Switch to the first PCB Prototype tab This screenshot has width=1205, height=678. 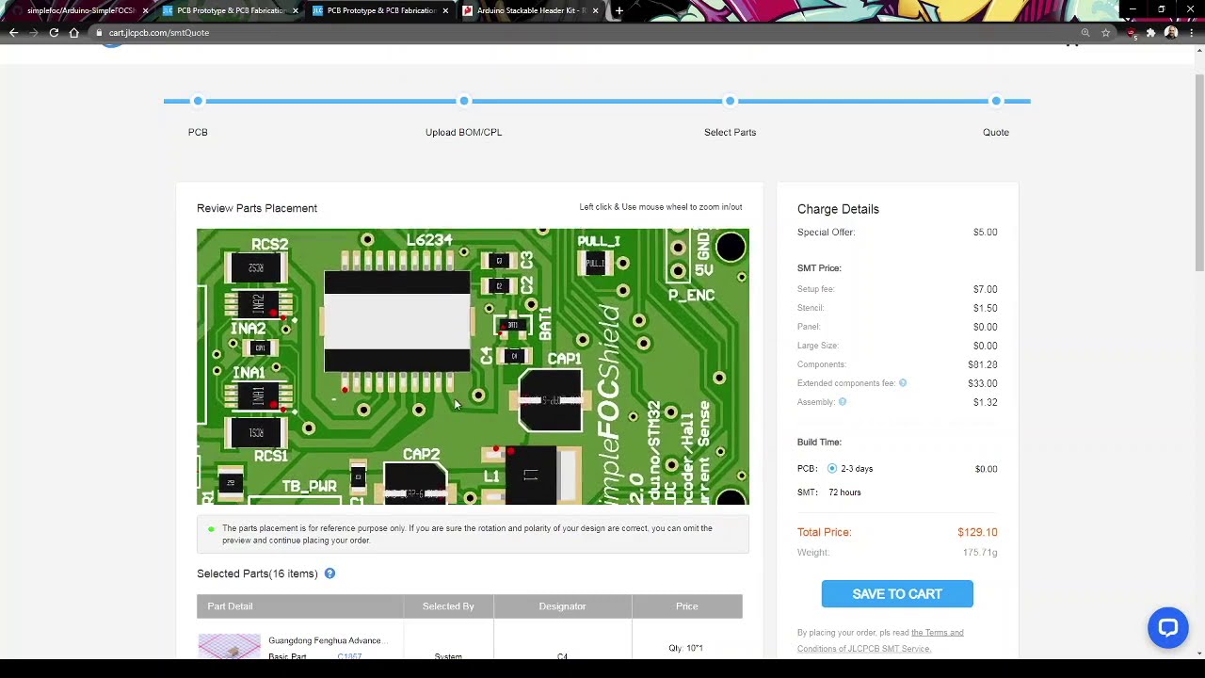(x=230, y=10)
